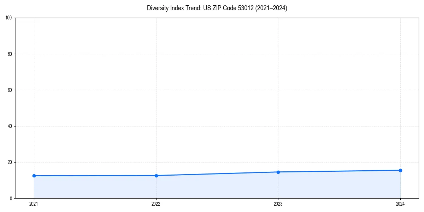This screenshot has width=424, height=212.
Task: Click the 2021 x-axis label
Action: pyautogui.click(x=34, y=204)
